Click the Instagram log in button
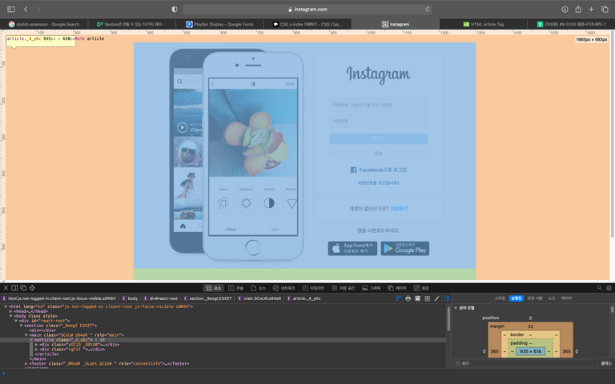 [379, 138]
